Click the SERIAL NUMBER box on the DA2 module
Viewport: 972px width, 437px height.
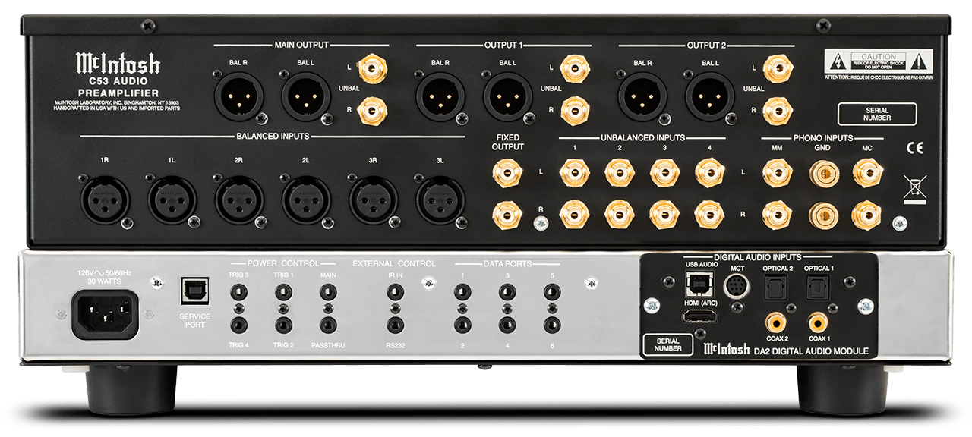tap(669, 345)
